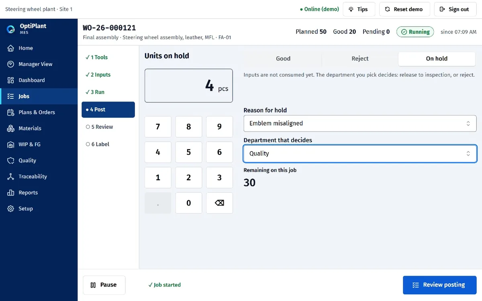Tap keypad digit 5

tap(189, 152)
